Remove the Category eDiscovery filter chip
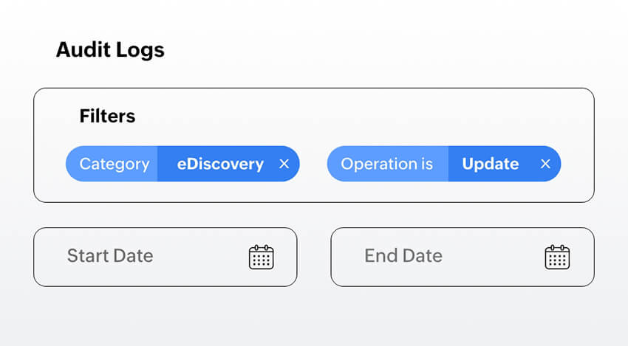Screen dimensions: 628x346 (284, 164)
